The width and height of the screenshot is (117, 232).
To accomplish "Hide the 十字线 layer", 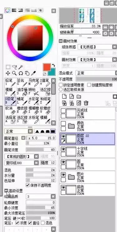I will coord(63,149).
